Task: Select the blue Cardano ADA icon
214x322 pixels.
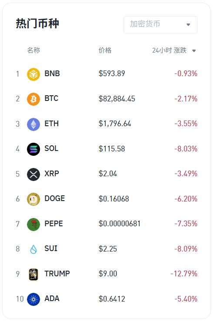Action: pos(33,299)
